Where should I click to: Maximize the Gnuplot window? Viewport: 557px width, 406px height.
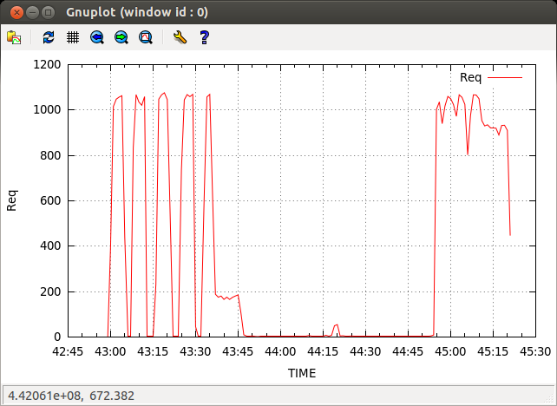point(48,13)
